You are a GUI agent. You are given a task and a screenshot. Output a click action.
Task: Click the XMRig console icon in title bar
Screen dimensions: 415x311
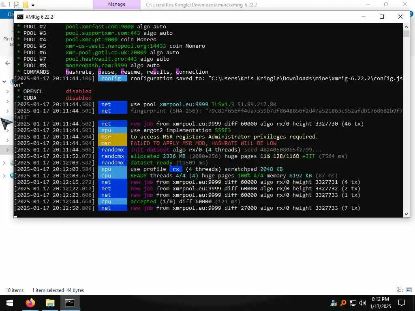[20, 17]
